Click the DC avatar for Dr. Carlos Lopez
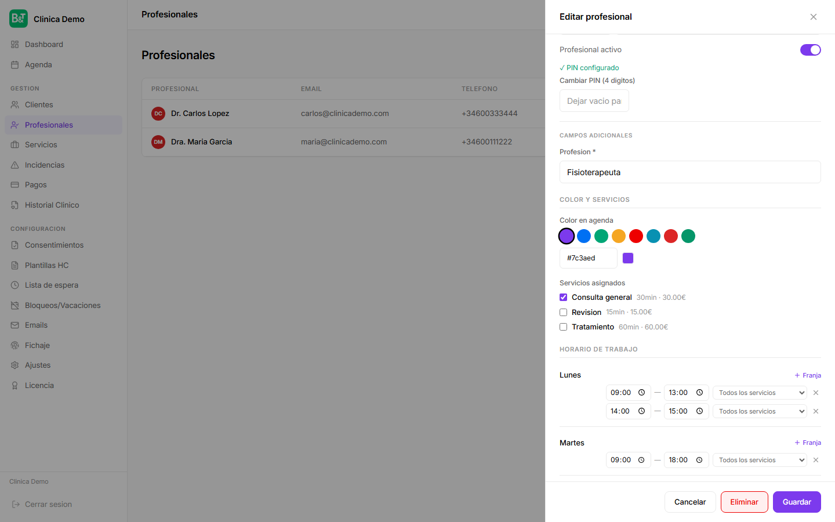The image size is (835, 522). (158, 114)
